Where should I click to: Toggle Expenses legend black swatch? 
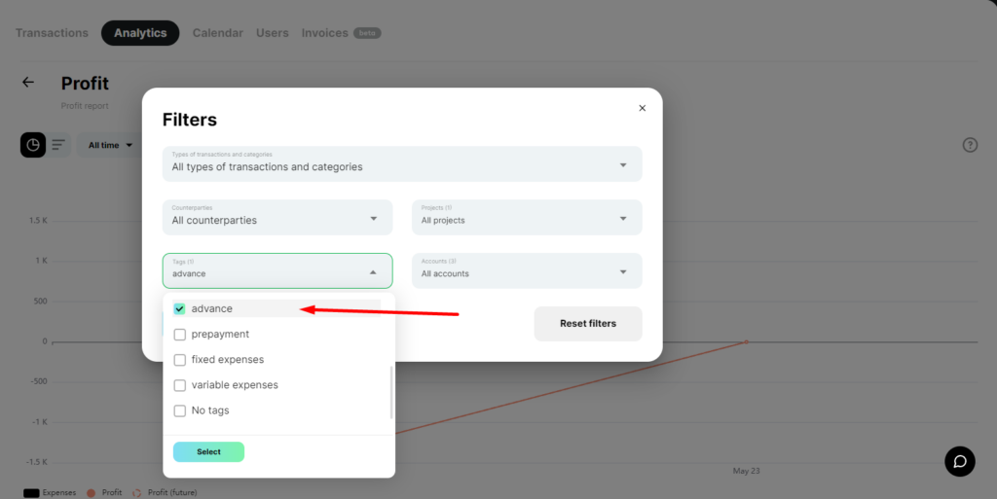click(31, 492)
